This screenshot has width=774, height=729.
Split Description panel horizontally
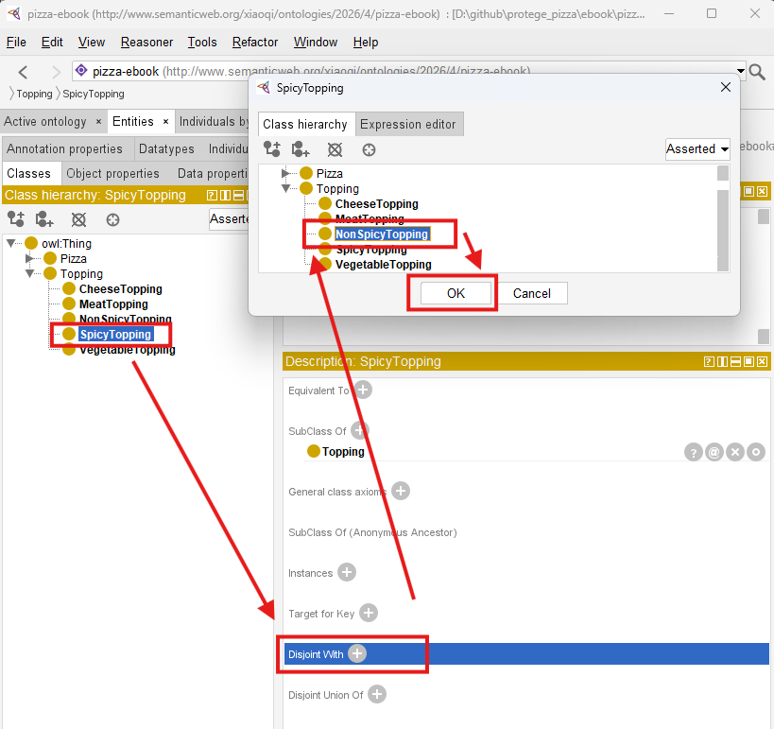point(735,361)
